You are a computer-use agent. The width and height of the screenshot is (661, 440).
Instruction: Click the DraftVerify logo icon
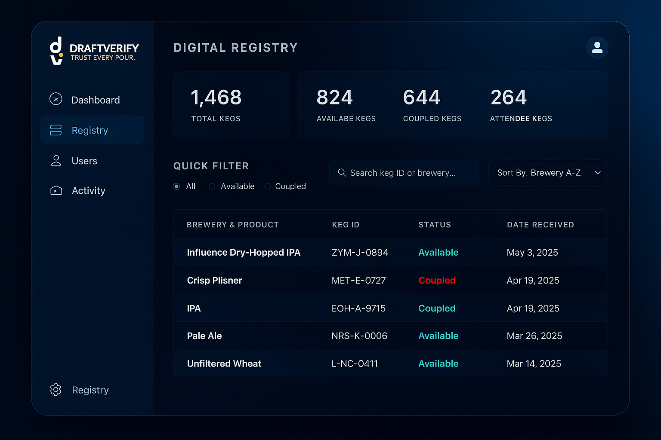click(56, 51)
